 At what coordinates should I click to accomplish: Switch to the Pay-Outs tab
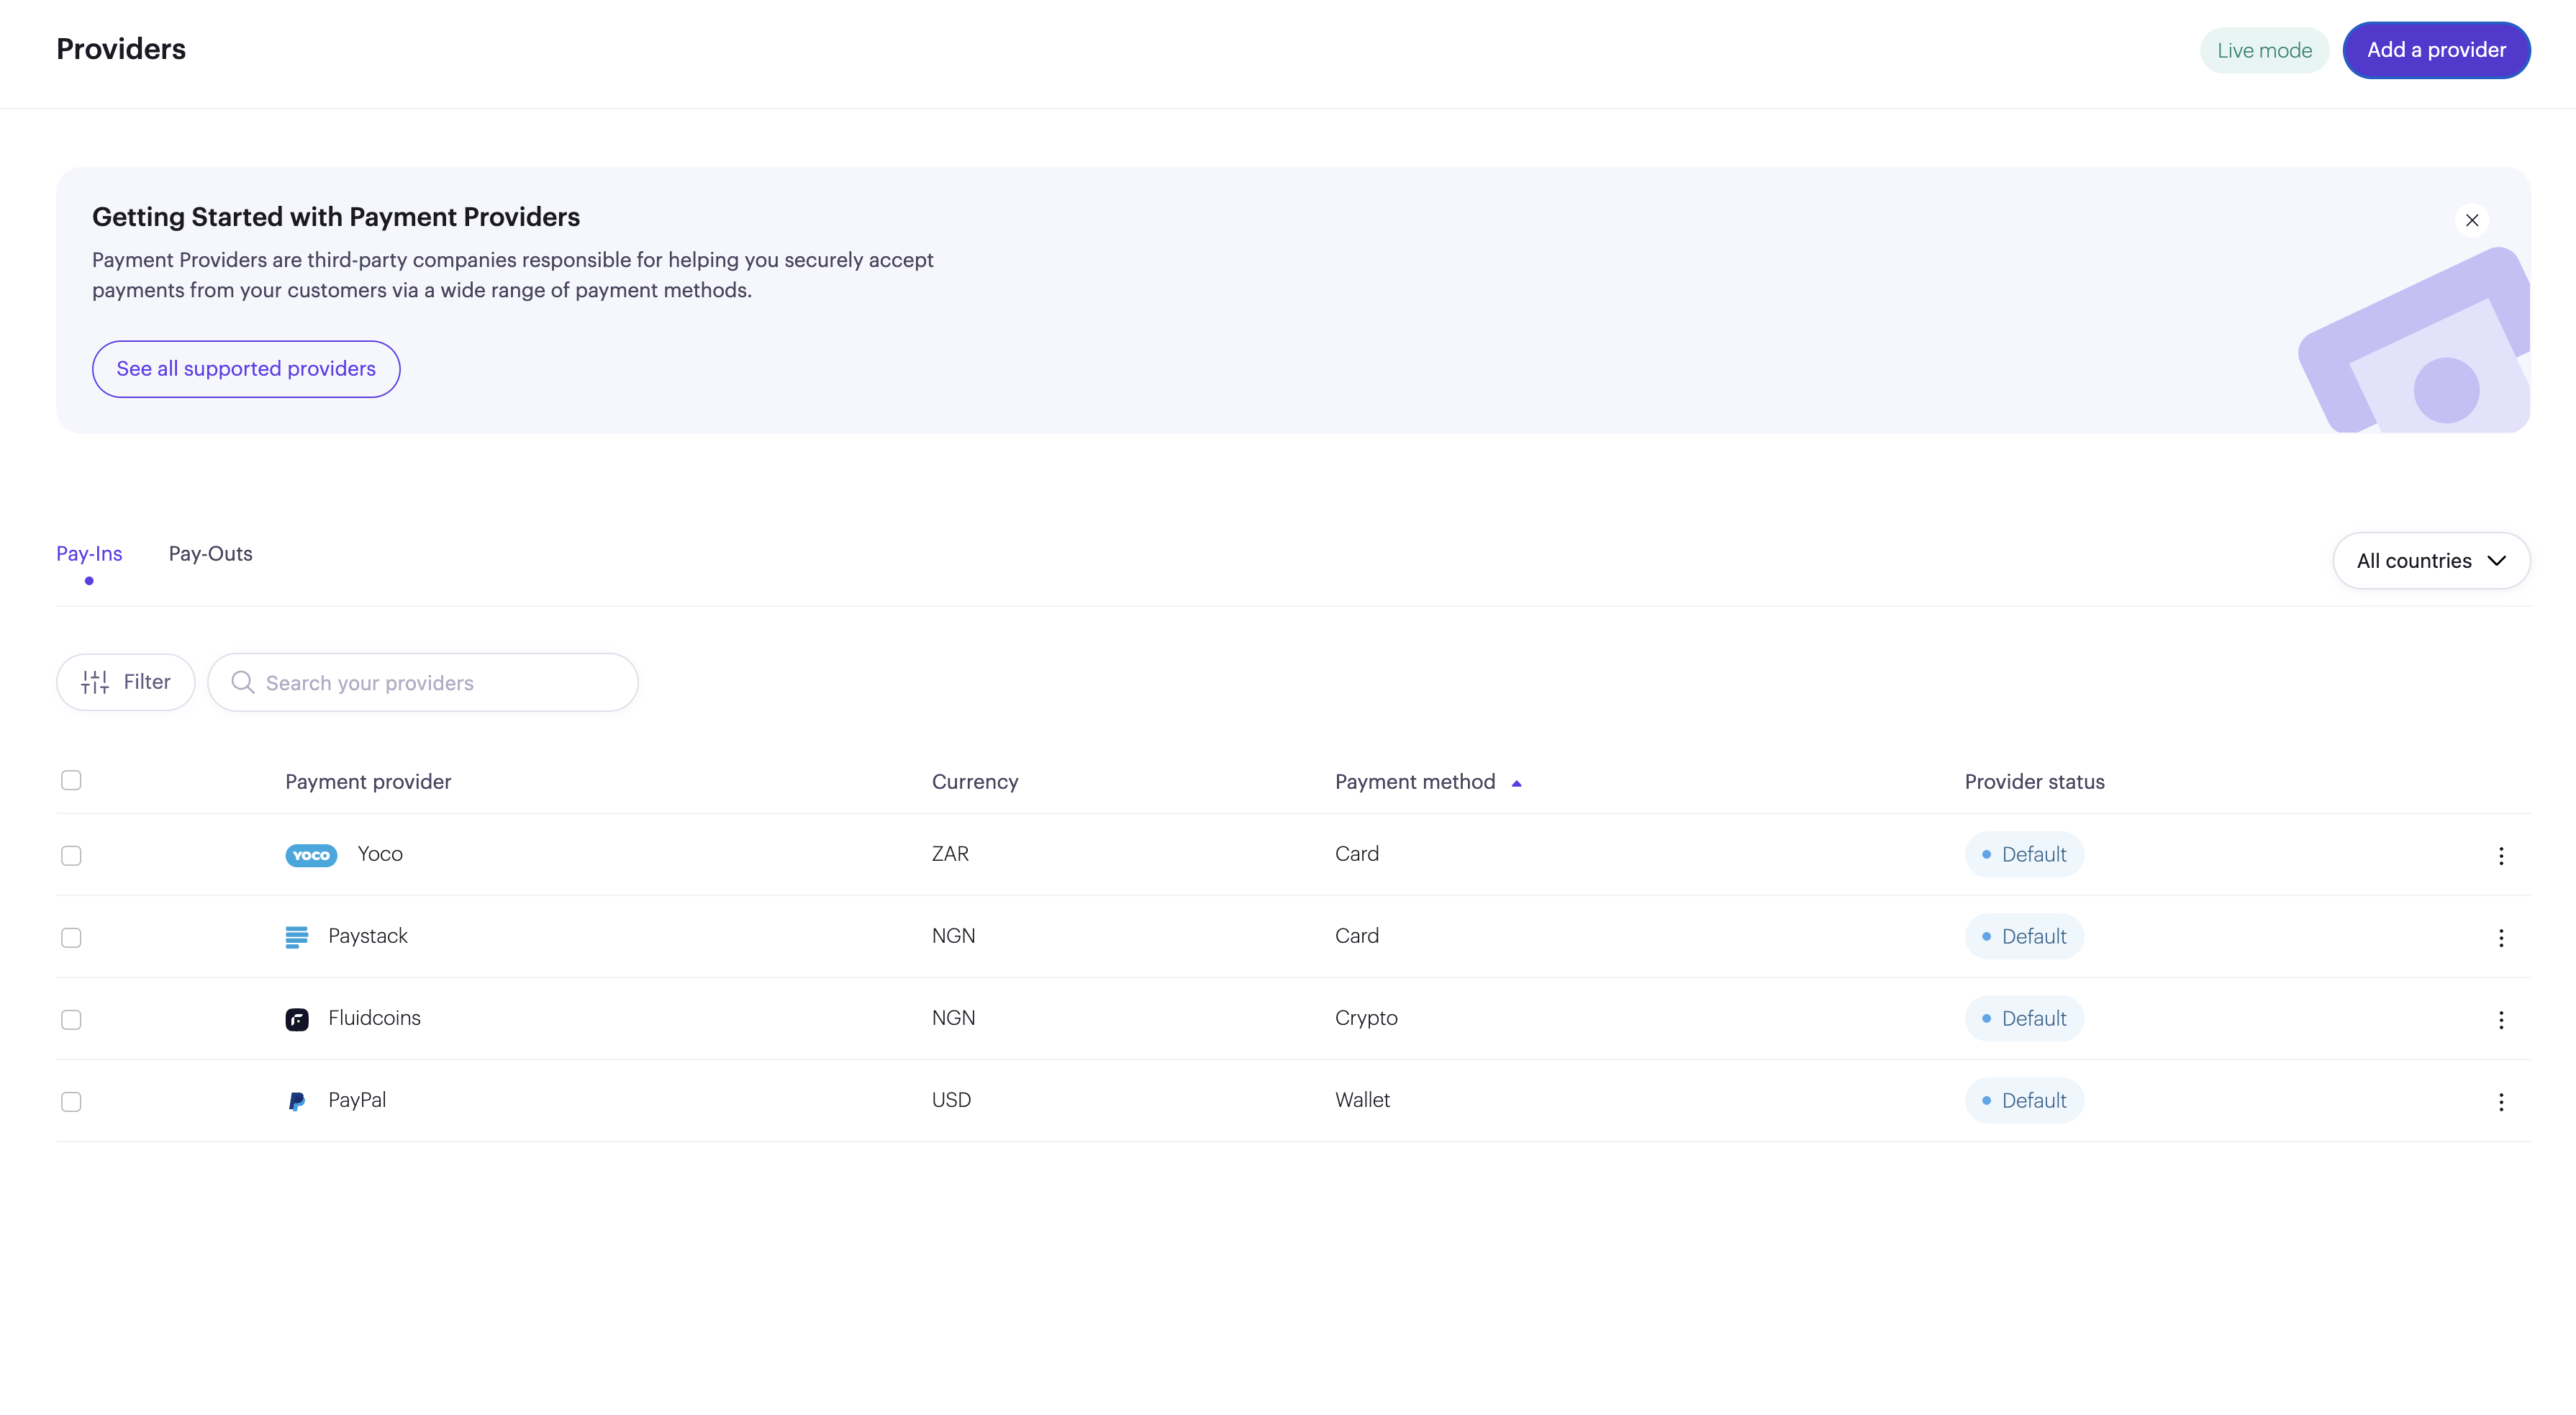click(x=210, y=554)
